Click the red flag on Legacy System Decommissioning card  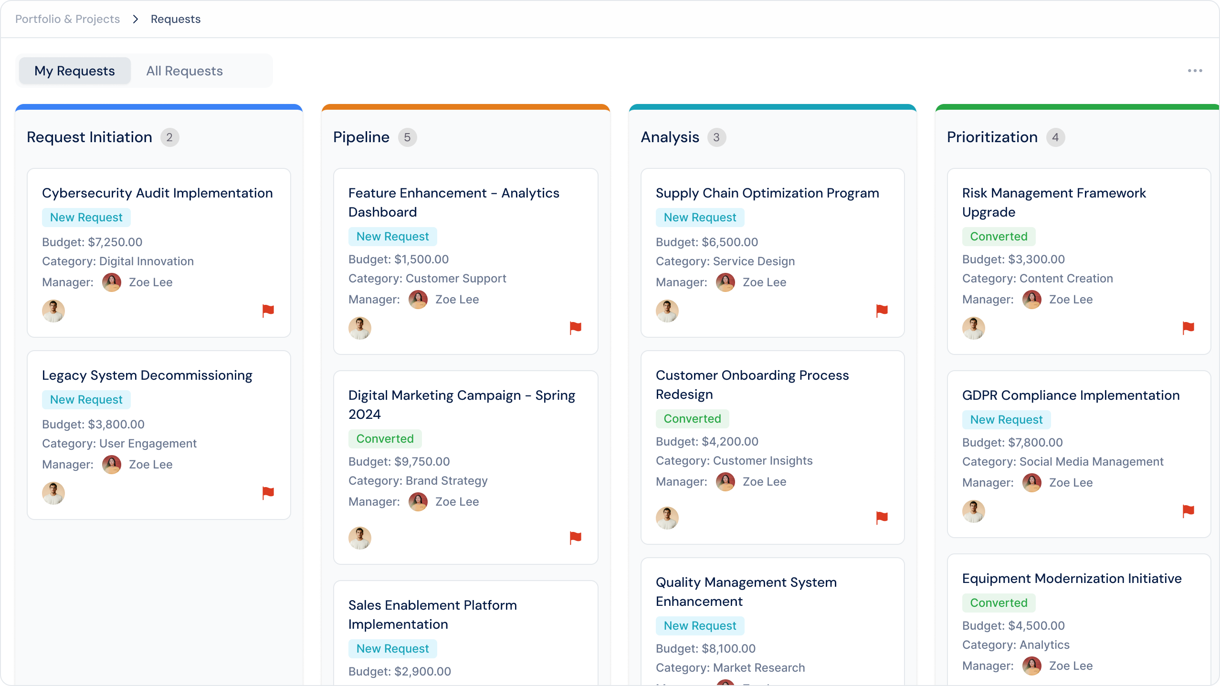tap(268, 493)
